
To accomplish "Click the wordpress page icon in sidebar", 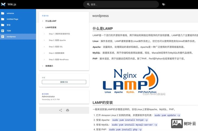I will [3, 37].
